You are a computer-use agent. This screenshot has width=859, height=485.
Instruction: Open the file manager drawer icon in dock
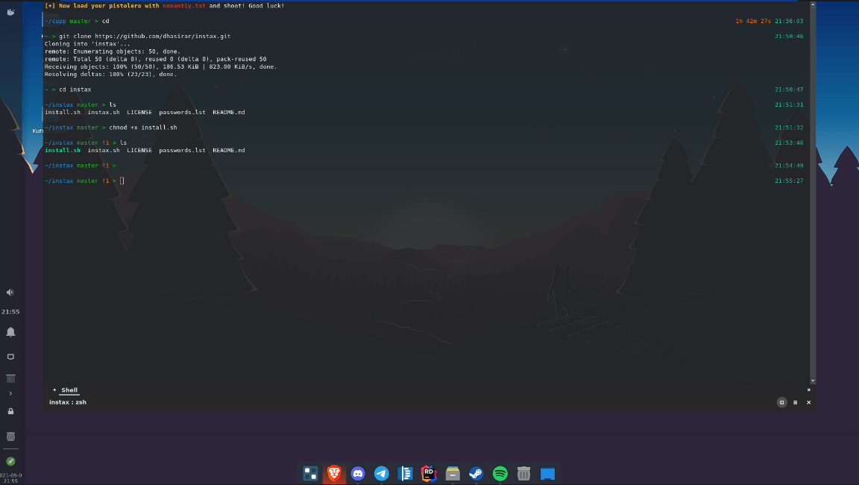pos(453,474)
